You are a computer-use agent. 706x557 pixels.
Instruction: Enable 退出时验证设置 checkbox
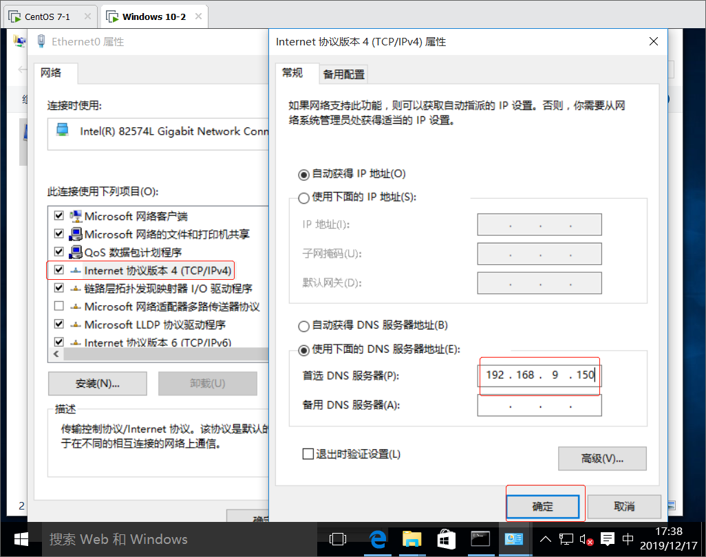click(x=308, y=454)
